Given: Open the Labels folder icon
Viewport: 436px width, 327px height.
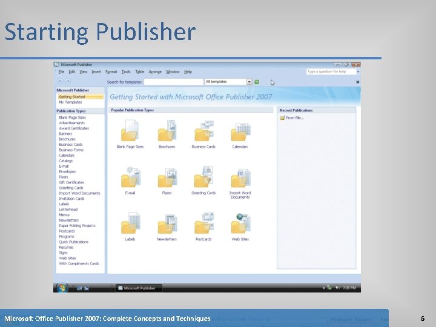Looking at the screenshot, I should coord(130,223).
